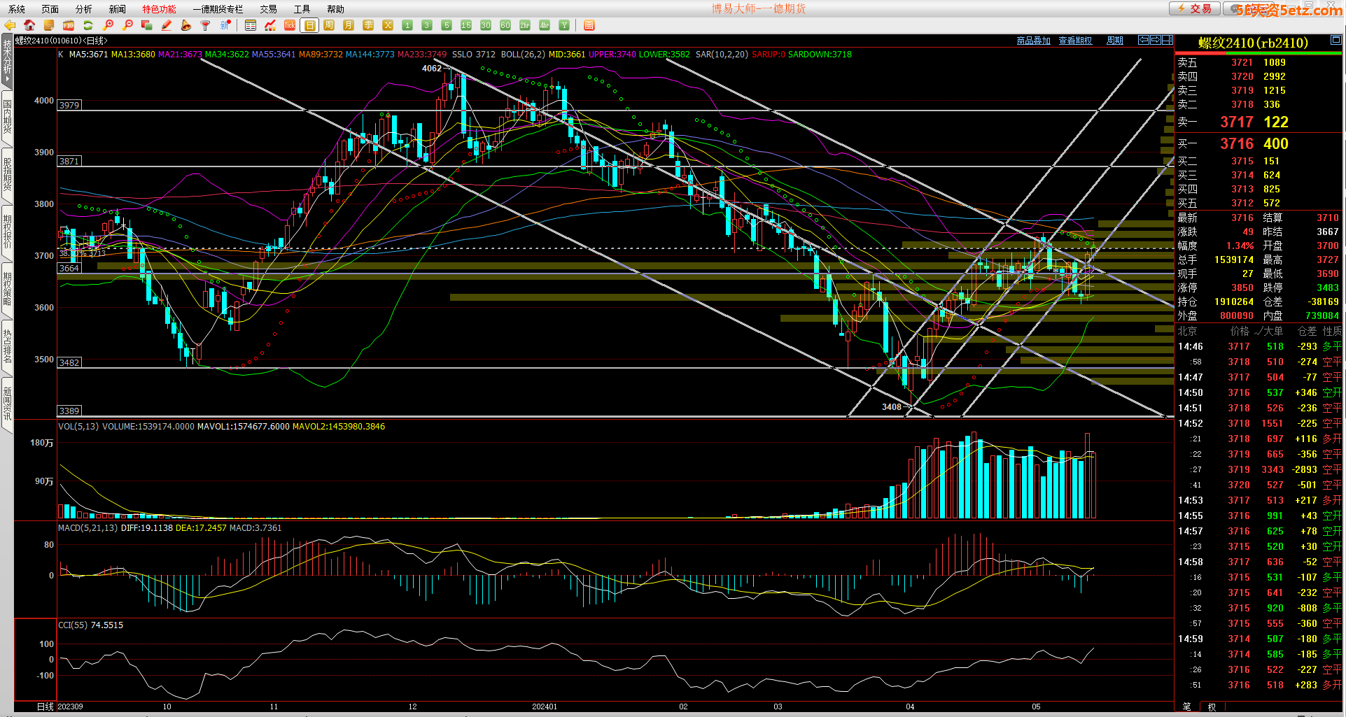Click the 卖一 price 3717
Image resolution: width=1346 pixels, height=717 pixels.
[1237, 122]
